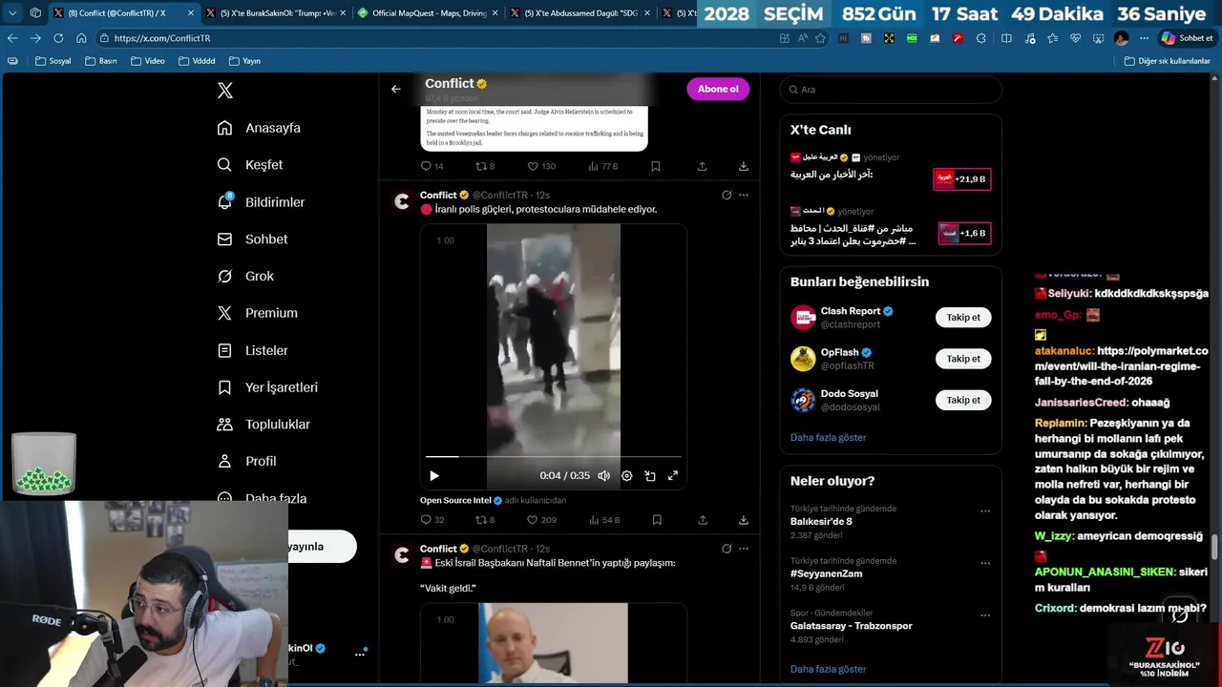Screen dimensions: 1222x687
Task: Bookmark the post with 77 B views
Action: tap(656, 166)
